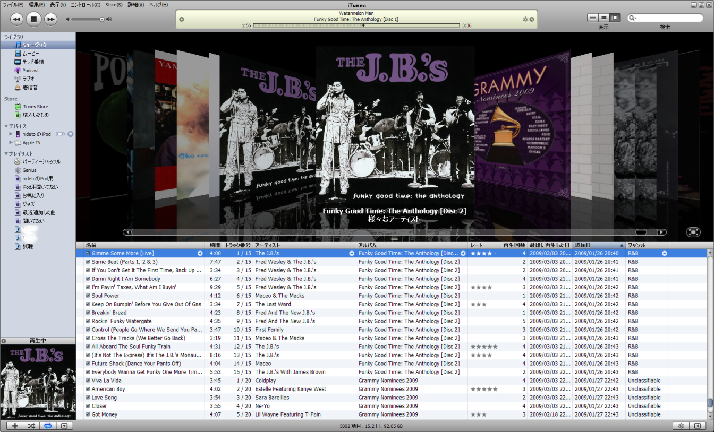The height and width of the screenshot is (432, 714).
Task: Select the Apple TV device icon
Action: [x=18, y=143]
